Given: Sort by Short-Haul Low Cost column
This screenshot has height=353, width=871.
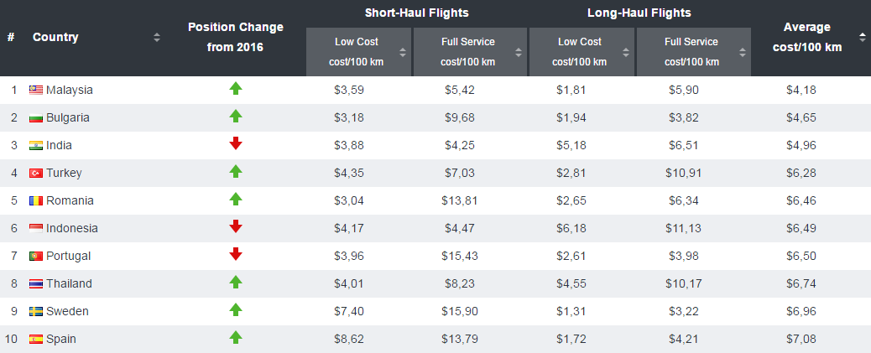Looking at the screenshot, I should point(403,52).
